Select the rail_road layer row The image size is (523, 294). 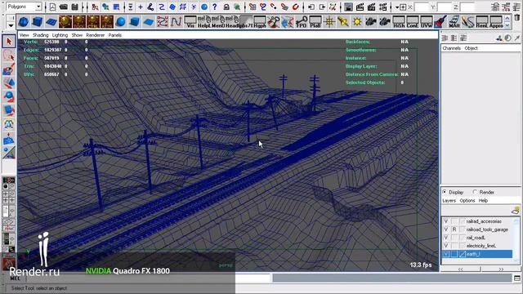coord(477,238)
